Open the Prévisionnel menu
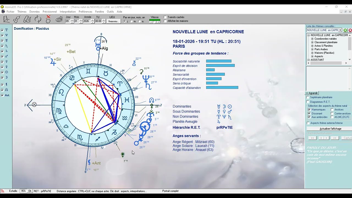 tap(50, 12)
